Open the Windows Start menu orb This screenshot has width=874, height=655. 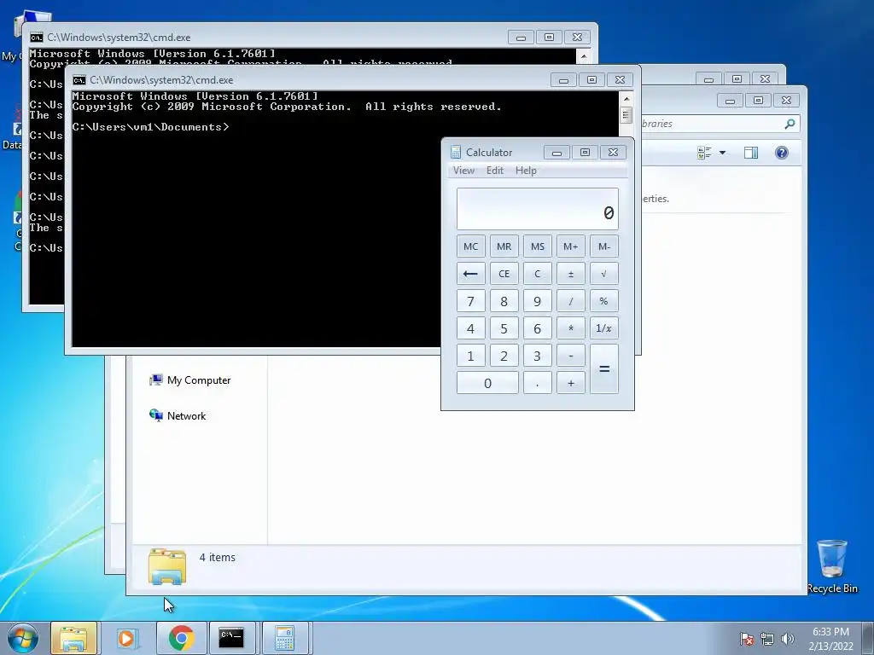(23, 638)
